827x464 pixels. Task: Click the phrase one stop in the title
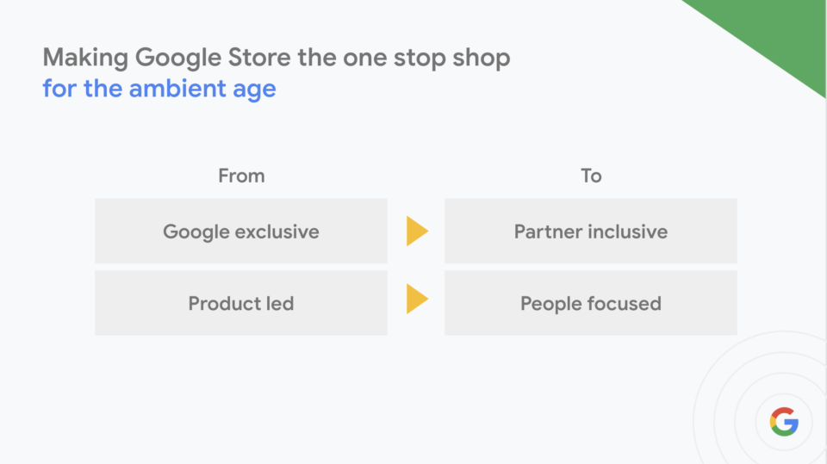[395, 59]
